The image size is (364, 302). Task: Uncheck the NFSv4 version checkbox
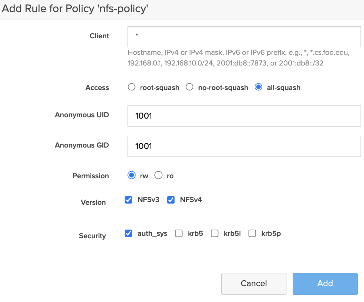171,200
